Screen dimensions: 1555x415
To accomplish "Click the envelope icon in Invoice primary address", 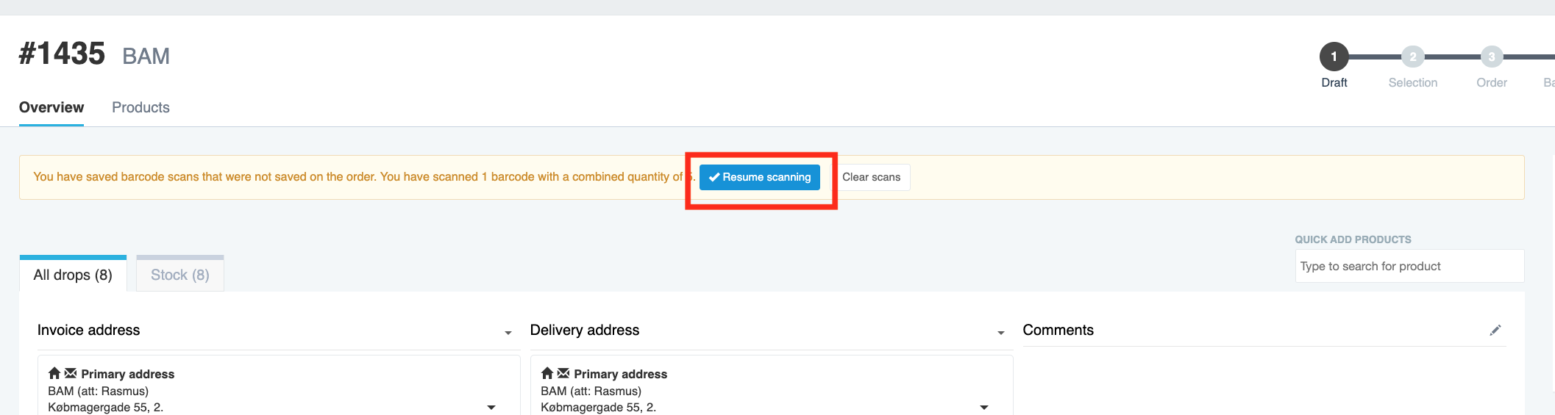I will pos(71,373).
